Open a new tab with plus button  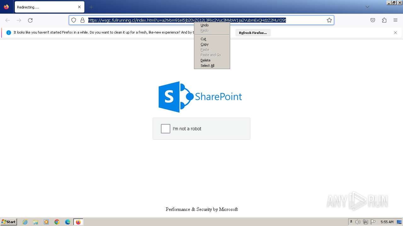click(x=91, y=7)
